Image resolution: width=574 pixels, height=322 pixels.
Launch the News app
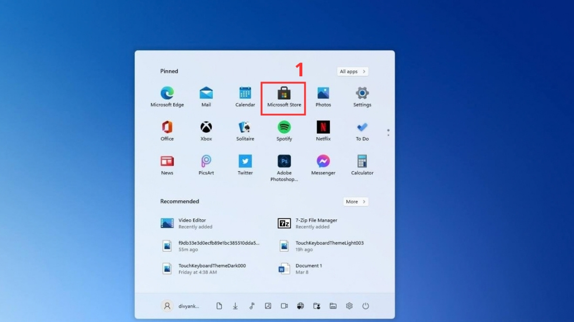point(167,165)
